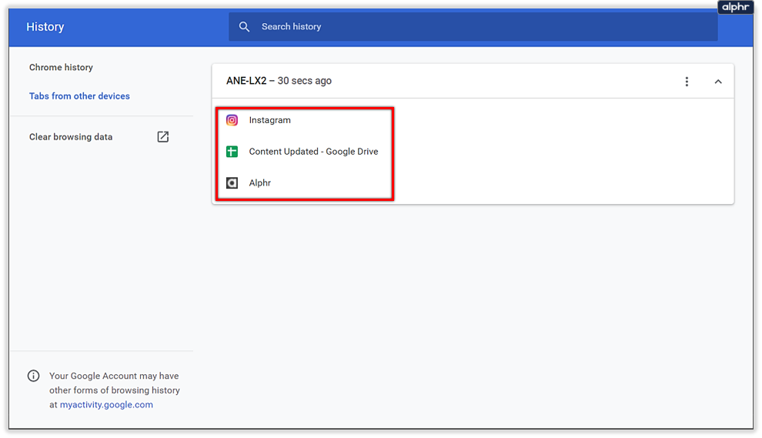Open Content Updated - Google Drive tab
This screenshot has height=438, width=762.
point(313,152)
